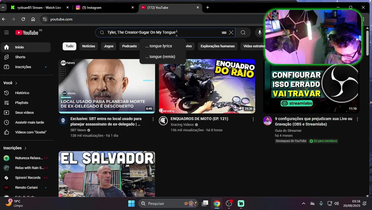The width and height of the screenshot is (372, 210).
Task: Open Chrome from the taskbar
Action: [x=217, y=203]
